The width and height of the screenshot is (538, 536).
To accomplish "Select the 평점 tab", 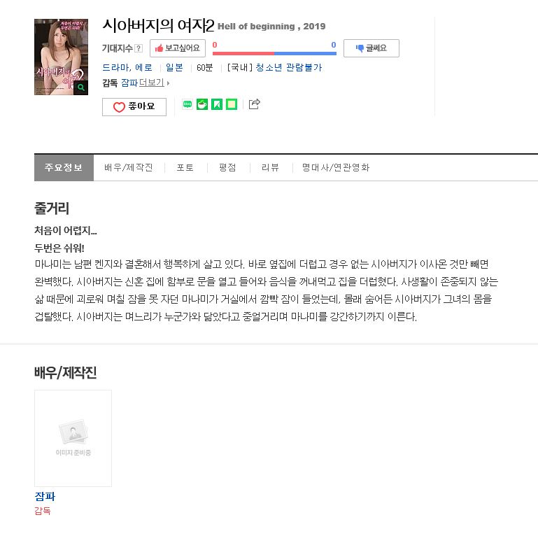I will tap(227, 168).
